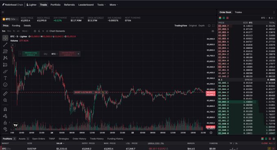Select the crosshair cursor tool

coord(5,38)
